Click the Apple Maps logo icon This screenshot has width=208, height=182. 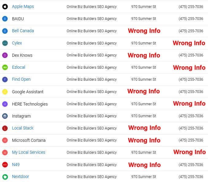pos(5,6)
